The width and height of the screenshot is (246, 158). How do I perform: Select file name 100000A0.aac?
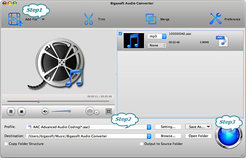(180, 34)
